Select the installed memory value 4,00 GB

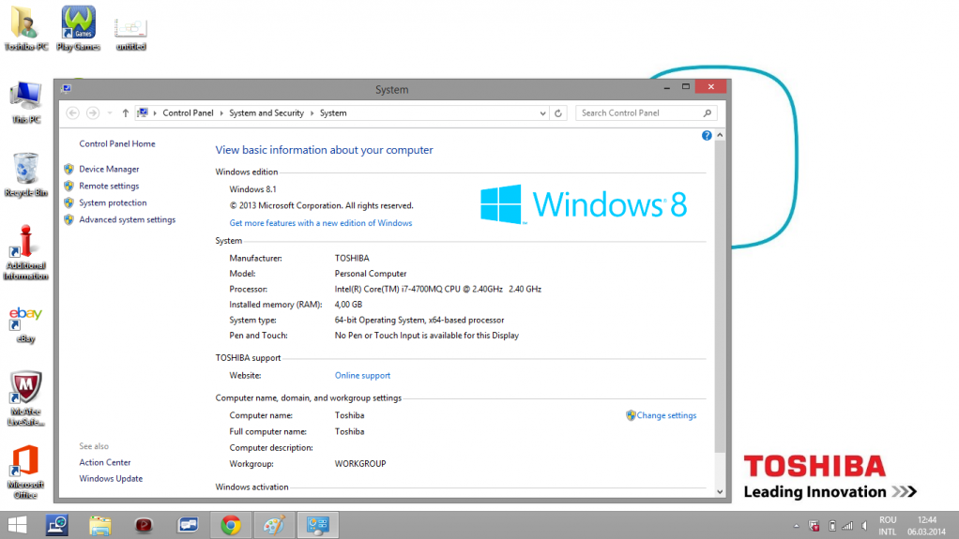348,305
